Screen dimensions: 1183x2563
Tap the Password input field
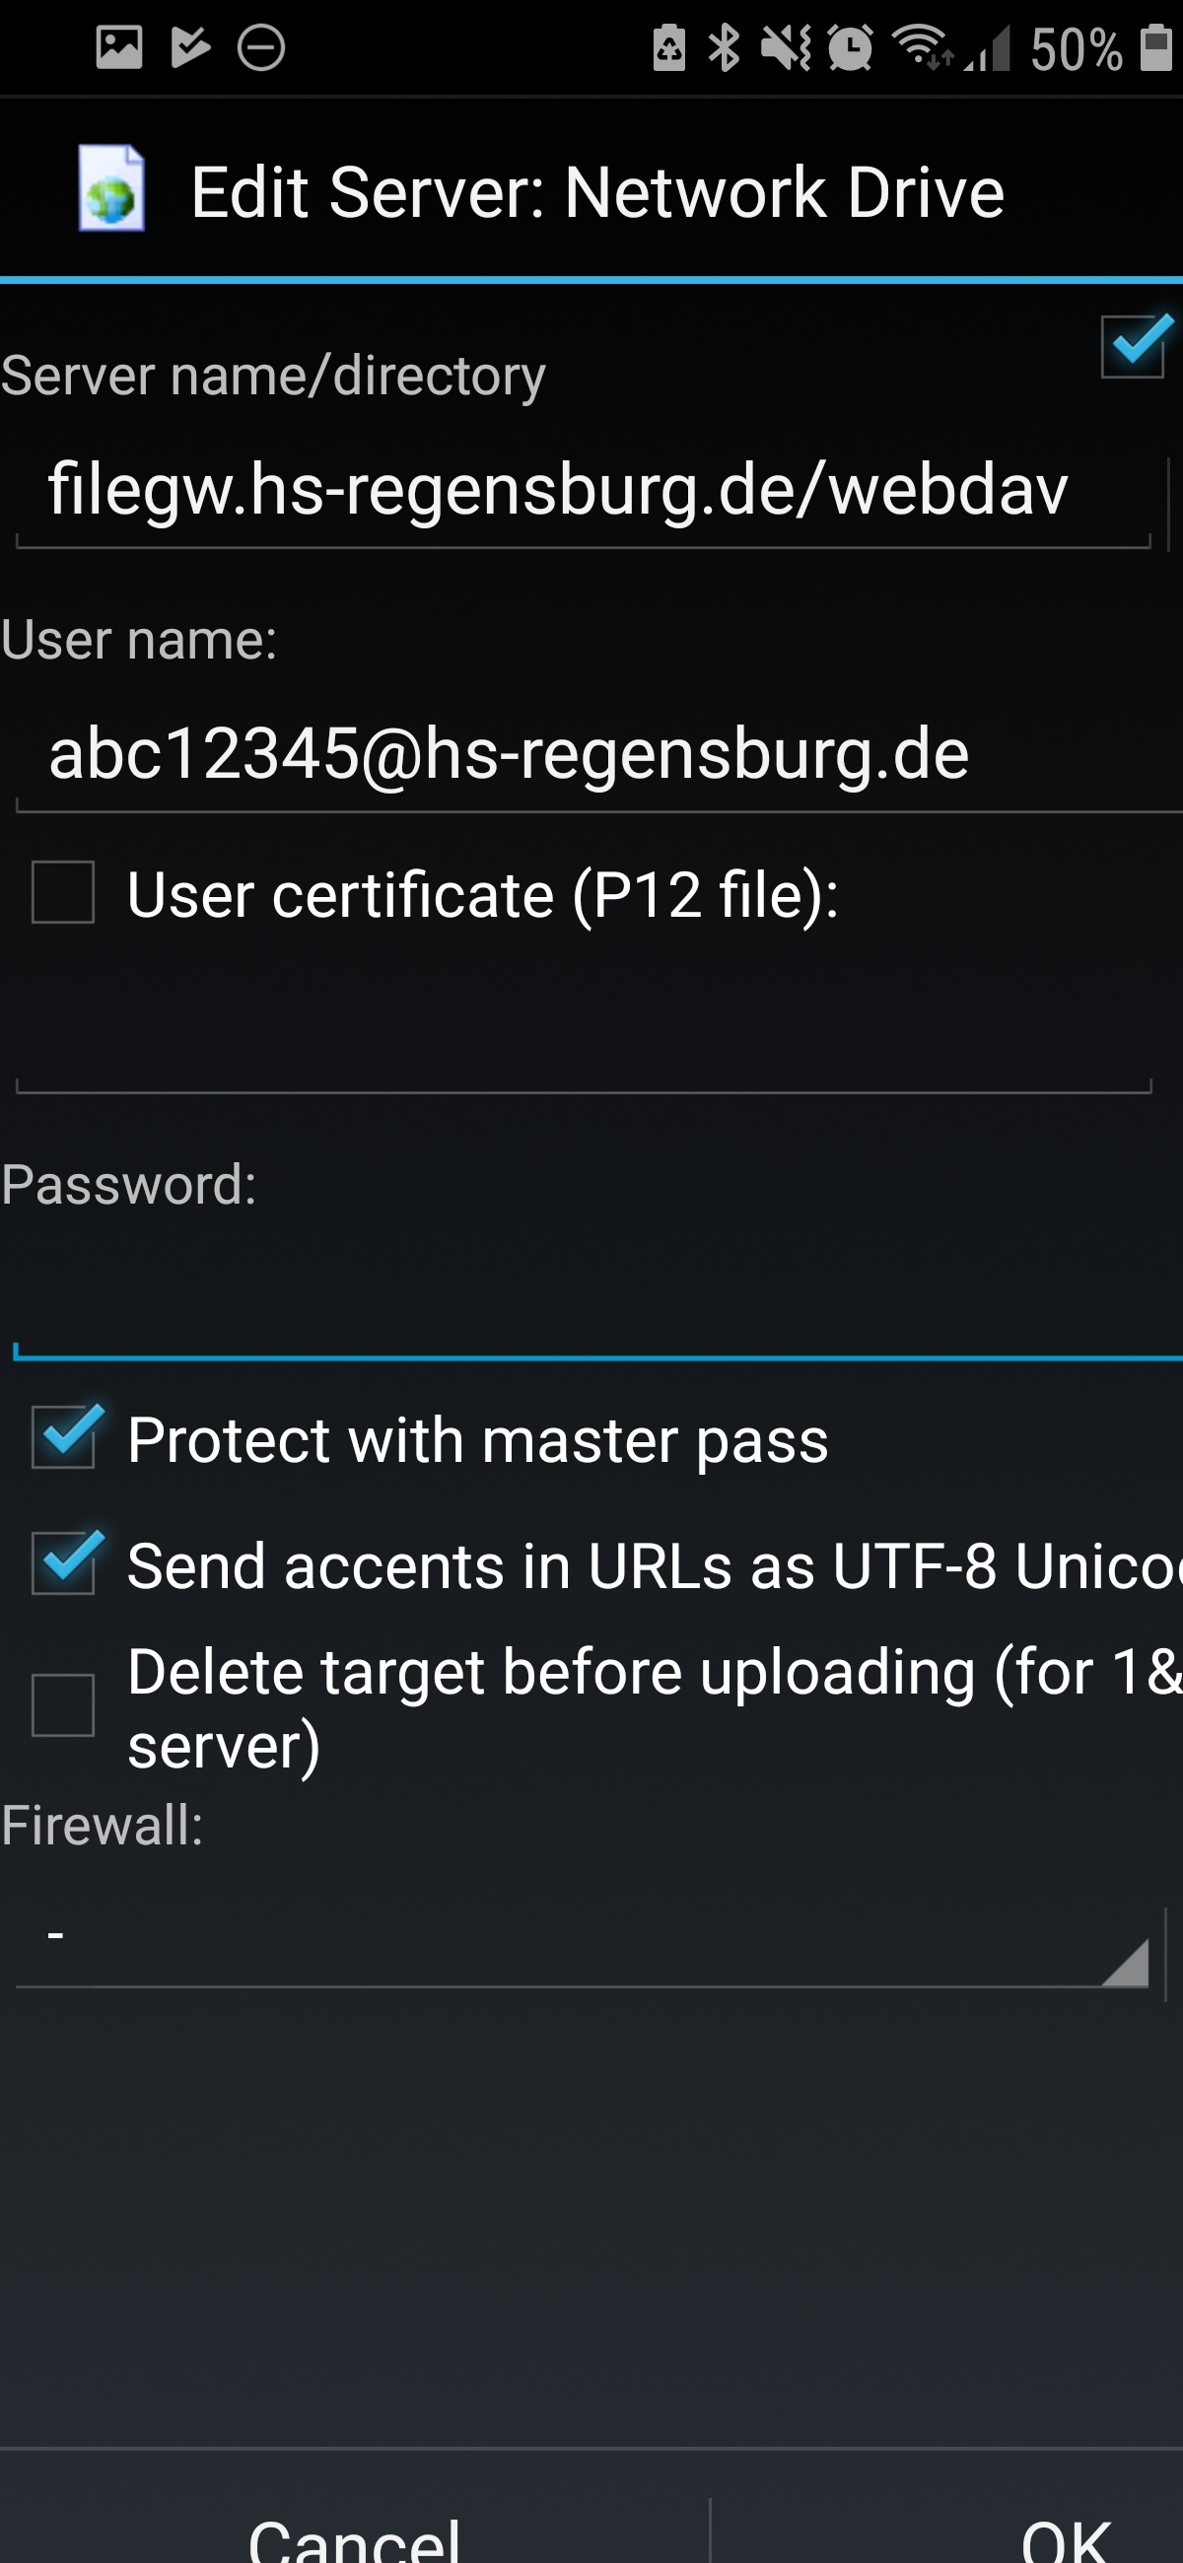(597, 1303)
